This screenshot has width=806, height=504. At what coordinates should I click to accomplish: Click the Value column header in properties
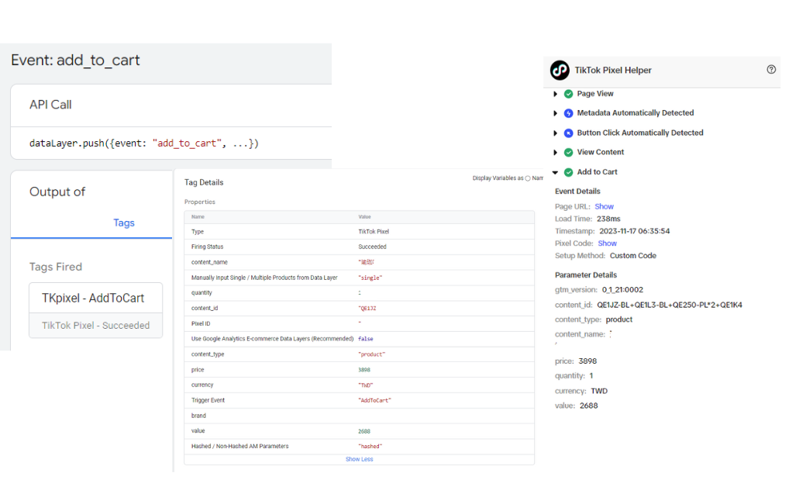(364, 217)
